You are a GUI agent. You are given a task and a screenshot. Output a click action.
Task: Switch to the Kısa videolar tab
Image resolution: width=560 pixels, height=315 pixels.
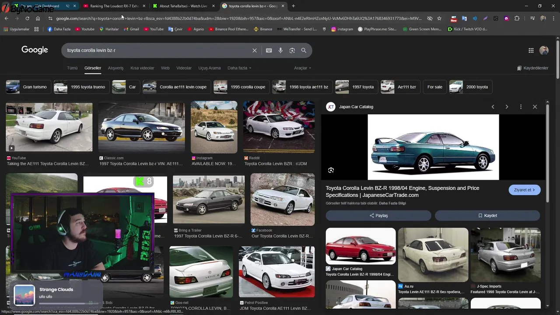point(142,68)
